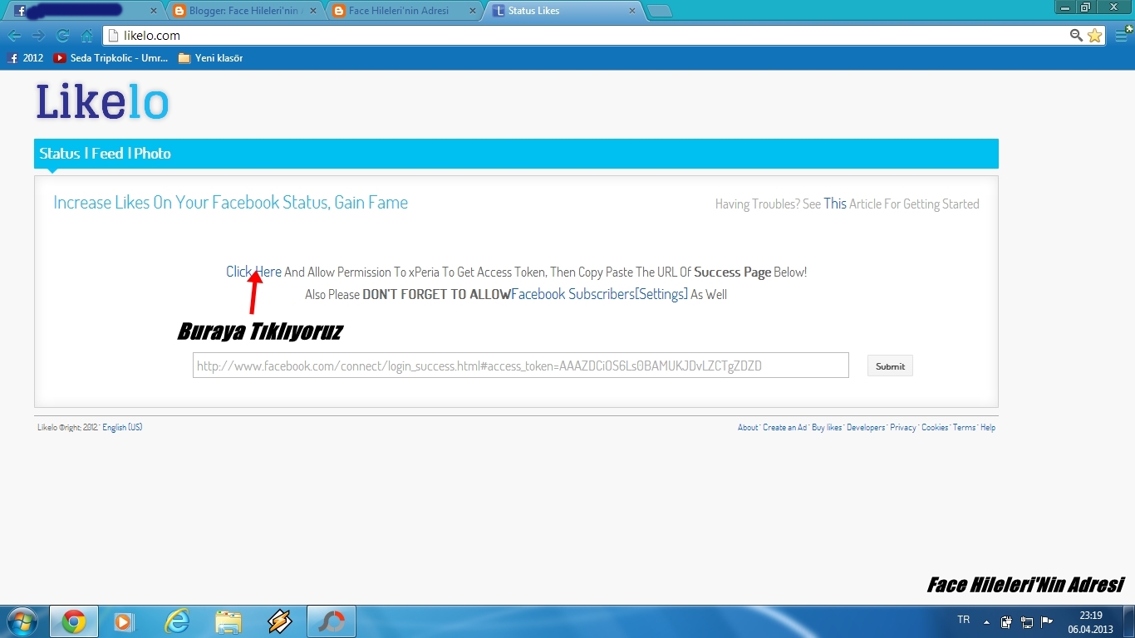Open a new tab with the new tab button
The image size is (1135, 638).
(x=660, y=11)
